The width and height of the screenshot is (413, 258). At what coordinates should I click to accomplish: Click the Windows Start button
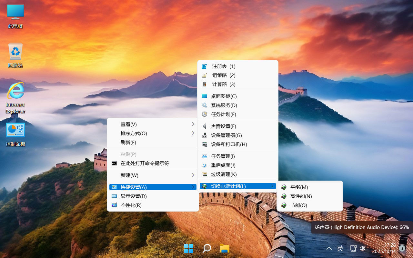(188, 248)
